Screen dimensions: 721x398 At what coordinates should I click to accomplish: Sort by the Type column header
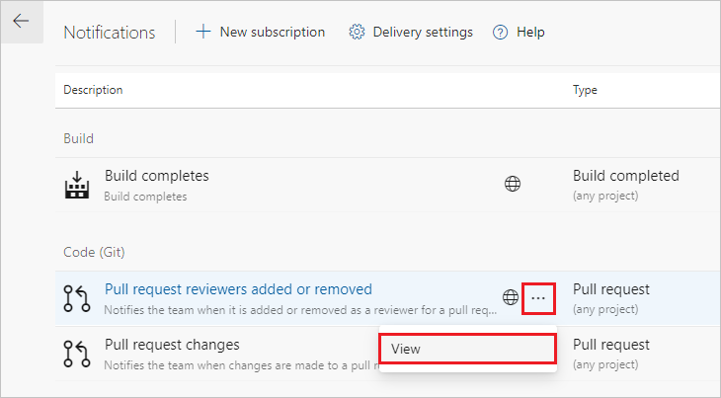click(585, 90)
